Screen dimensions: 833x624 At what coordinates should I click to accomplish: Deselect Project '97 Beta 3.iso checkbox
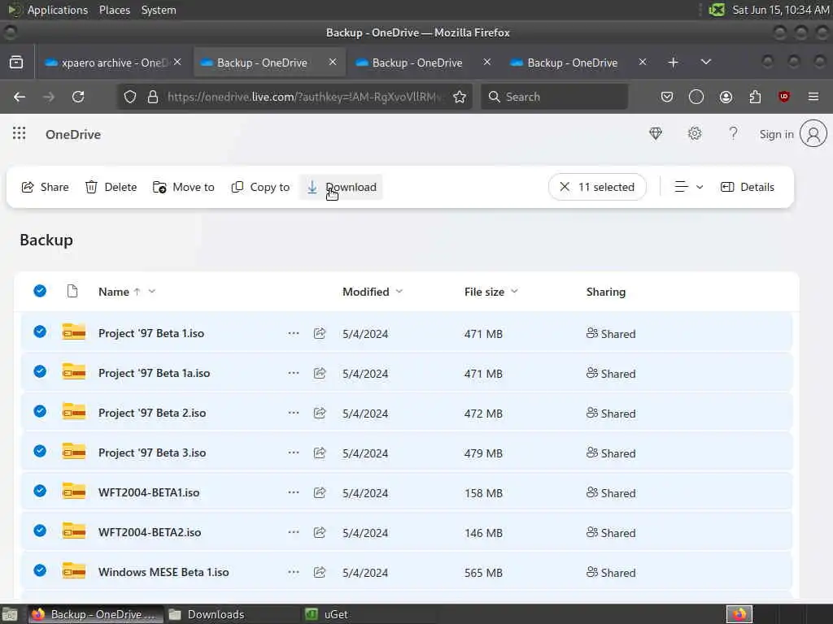pyautogui.click(x=40, y=451)
